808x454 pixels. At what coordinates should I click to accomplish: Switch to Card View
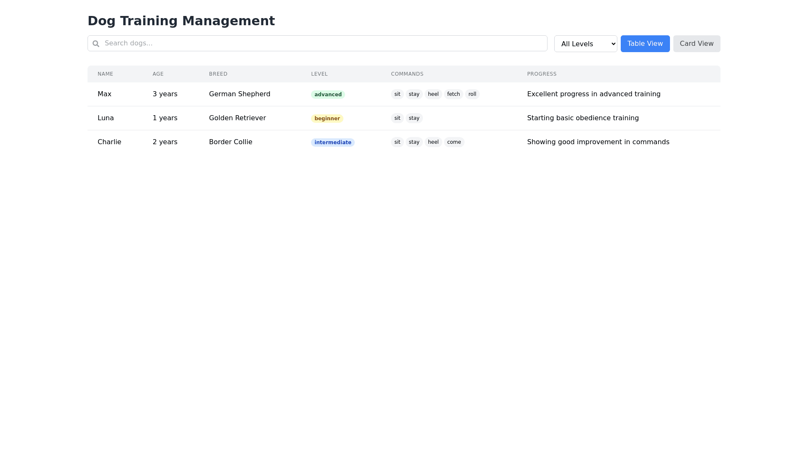(x=696, y=44)
